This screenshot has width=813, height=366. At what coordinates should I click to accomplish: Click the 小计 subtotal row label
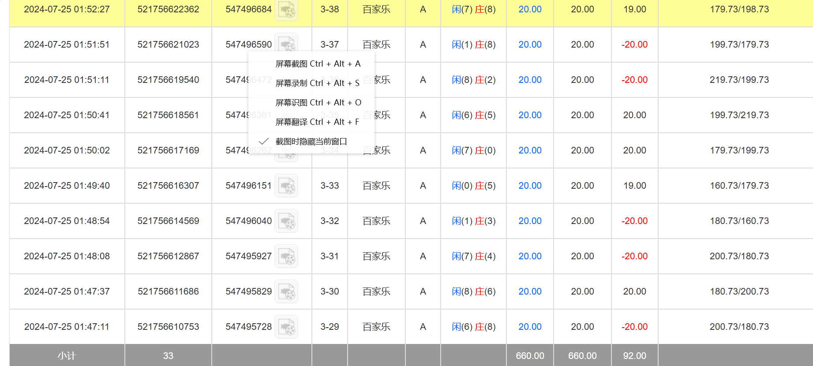pos(67,355)
